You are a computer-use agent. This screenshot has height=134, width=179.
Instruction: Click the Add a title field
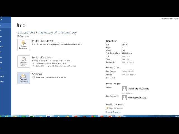(126, 56)
